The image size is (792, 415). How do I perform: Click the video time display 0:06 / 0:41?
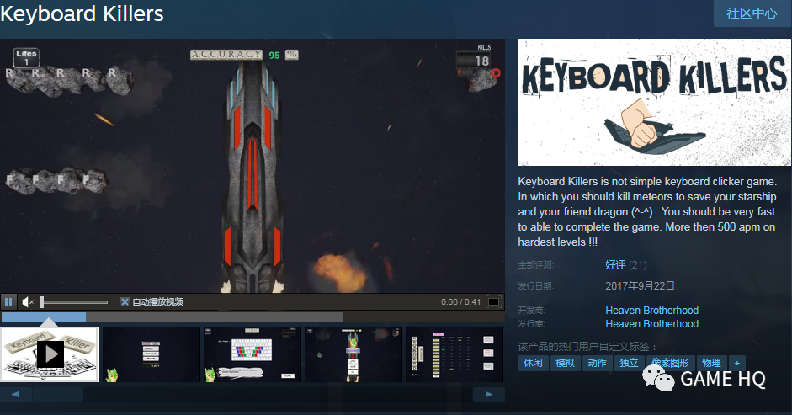click(x=460, y=301)
